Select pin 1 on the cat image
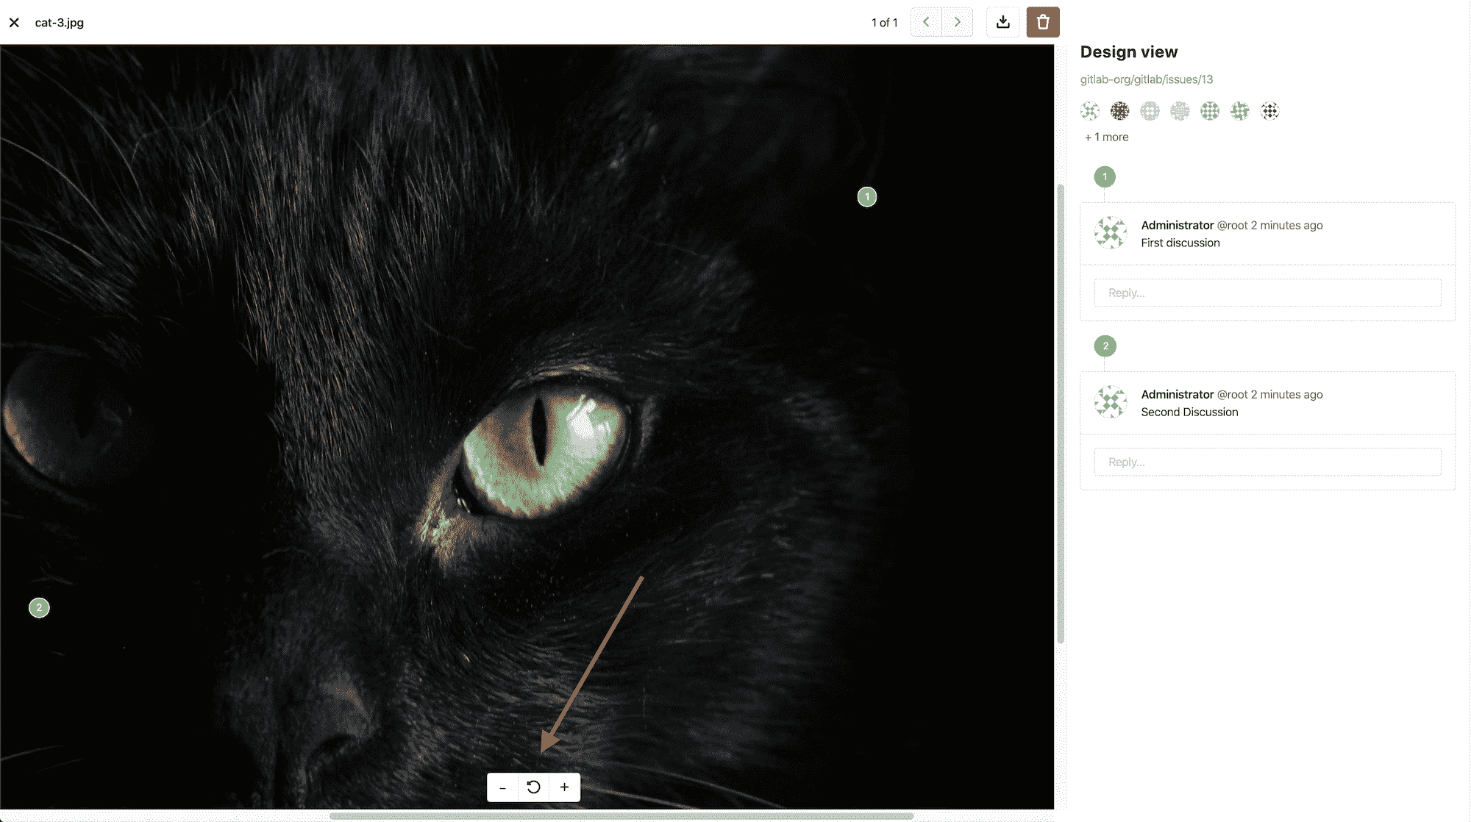The image size is (1471, 822). (867, 197)
